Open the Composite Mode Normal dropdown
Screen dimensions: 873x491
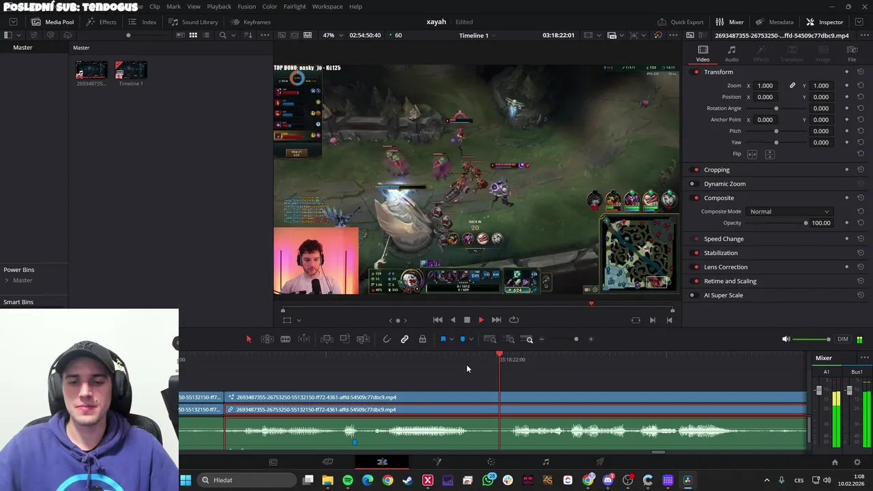click(789, 211)
